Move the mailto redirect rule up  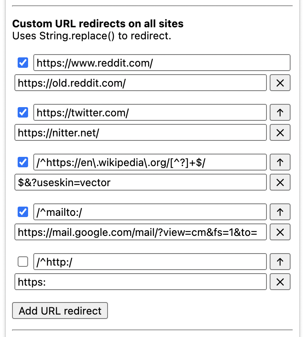pyautogui.click(x=280, y=212)
